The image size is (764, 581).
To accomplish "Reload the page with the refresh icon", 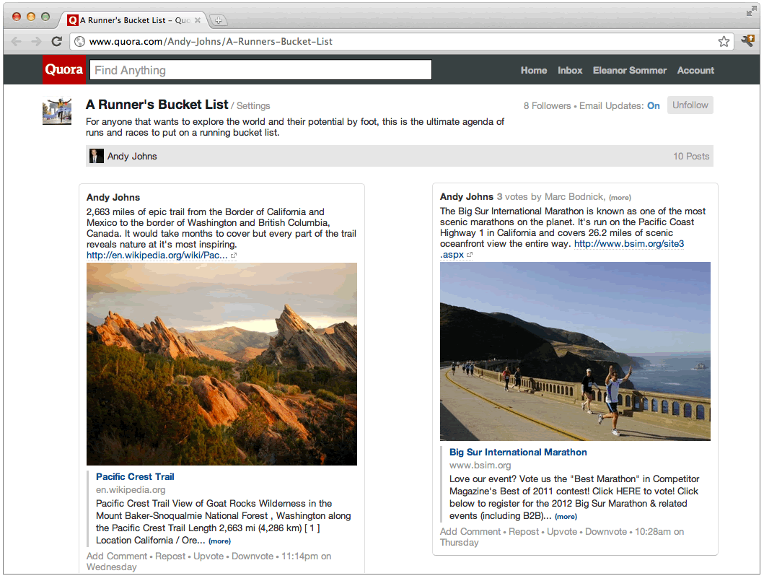I will (x=56, y=41).
